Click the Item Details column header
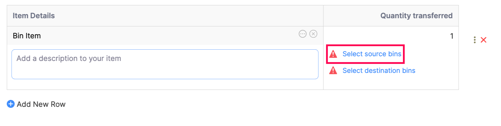Viewport: 501px width, 126px height. (34, 16)
